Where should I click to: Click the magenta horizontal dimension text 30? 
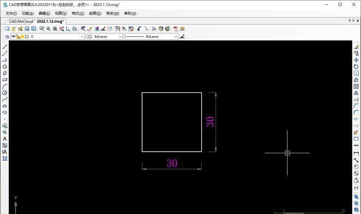tap(172, 163)
